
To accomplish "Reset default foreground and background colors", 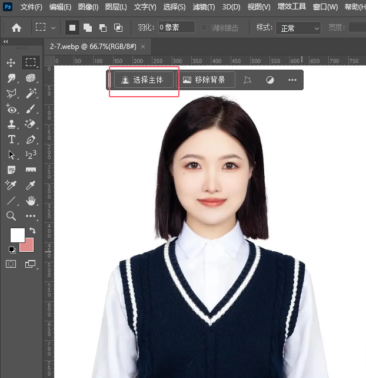I will [x=12, y=250].
